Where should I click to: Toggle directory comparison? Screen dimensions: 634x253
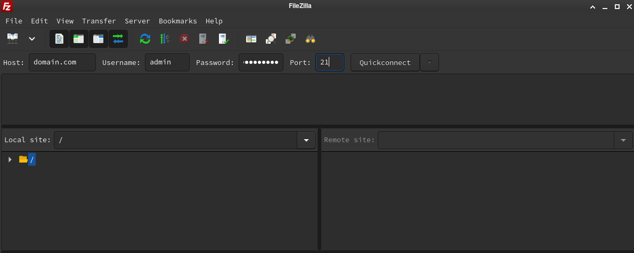pyautogui.click(x=271, y=39)
